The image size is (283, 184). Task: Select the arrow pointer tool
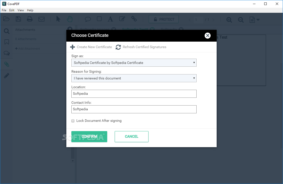[58, 19]
